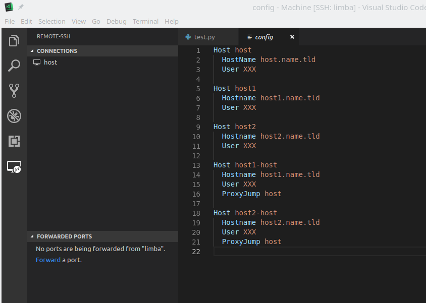Click 'host.name.tld' on line 2
Viewport: 426px width, 303px height.
coord(288,59)
